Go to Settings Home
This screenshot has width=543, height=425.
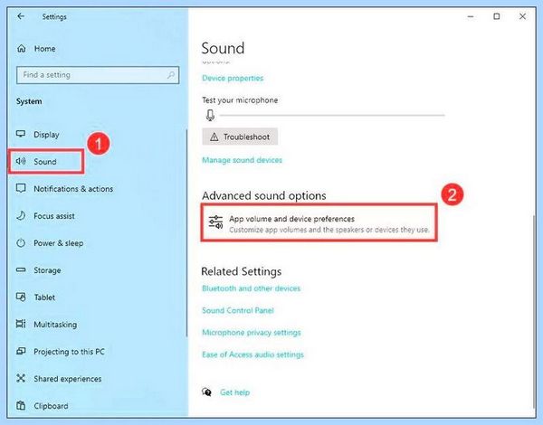(x=44, y=49)
